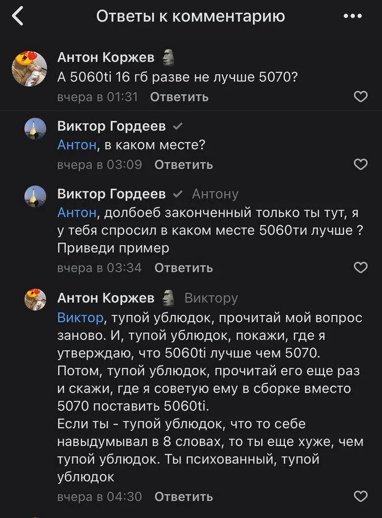Open Viktor Gordeev's avatar in 03:09 reply
The image size is (382, 518).
pyautogui.click(x=35, y=129)
